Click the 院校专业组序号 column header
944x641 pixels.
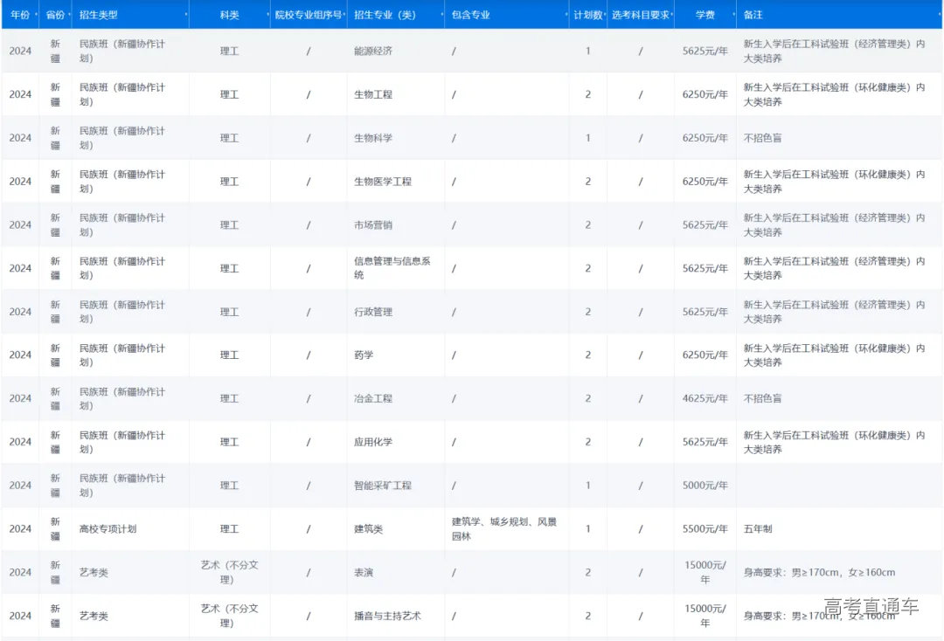click(308, 16)
